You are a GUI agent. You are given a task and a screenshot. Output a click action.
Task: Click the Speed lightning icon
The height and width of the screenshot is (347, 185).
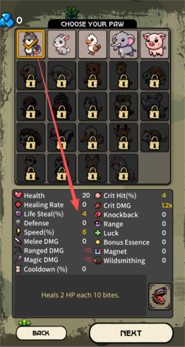tap(18, 232)
